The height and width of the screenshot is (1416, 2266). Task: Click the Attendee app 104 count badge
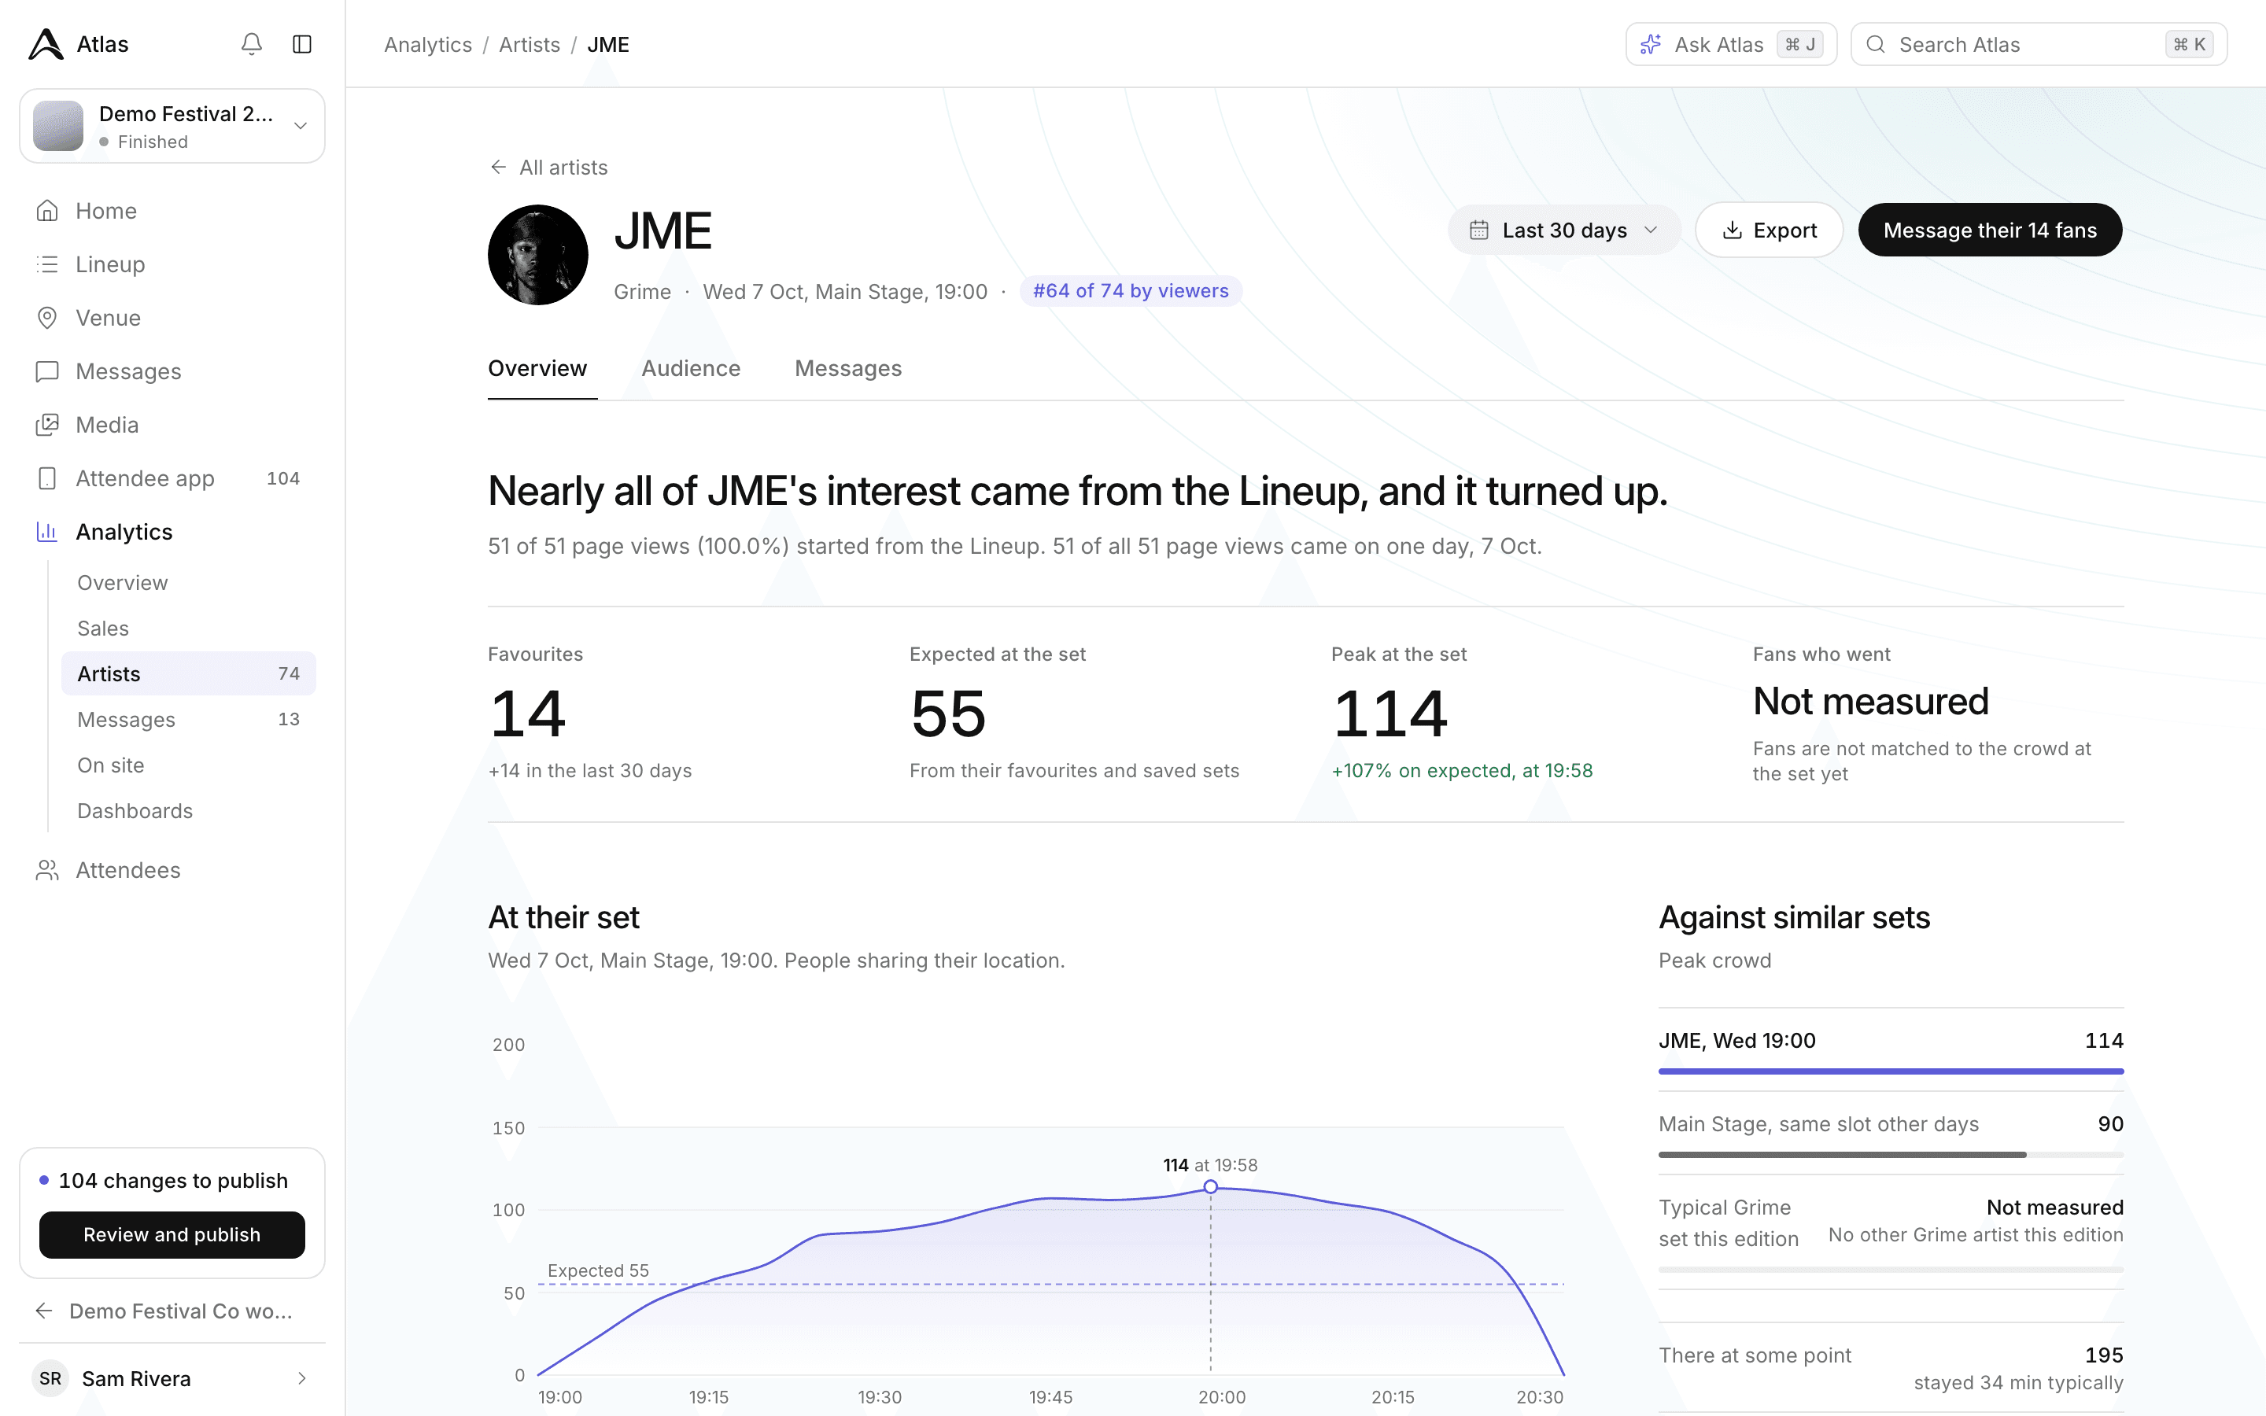[x=282, y=478]
